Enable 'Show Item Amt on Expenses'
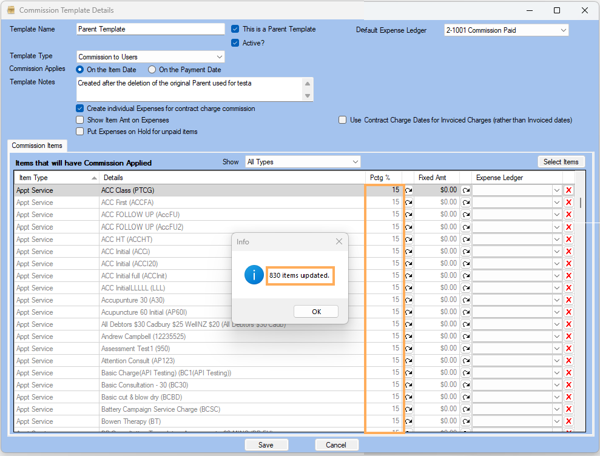 pos(80,120)
